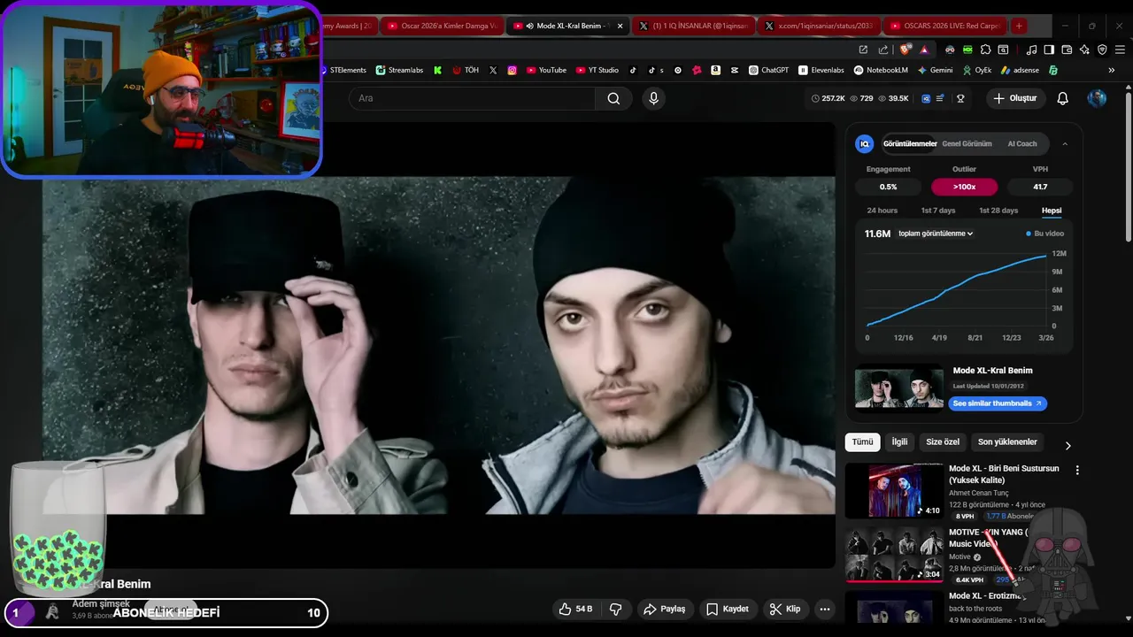This screenshot has width=1133, height=637.
Task: Like the video with 54 B thumbs-up
Action: (x=575, y=609)
